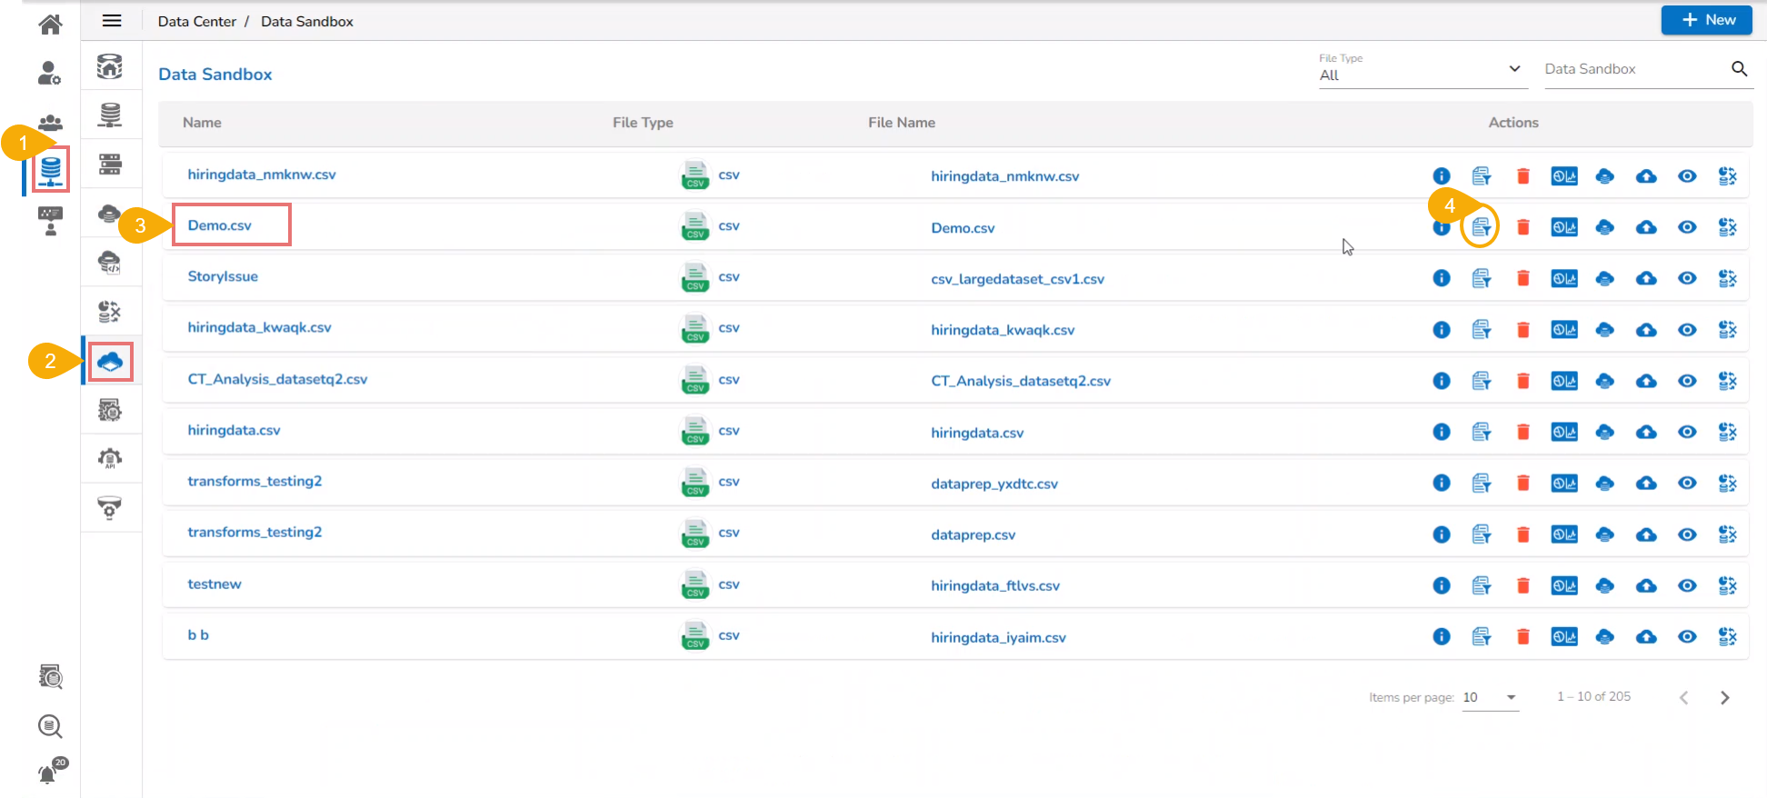This screenshot has width=1767, height=798.
Task: Click eye preview icon for testnew row
Action: [1686, 585]
